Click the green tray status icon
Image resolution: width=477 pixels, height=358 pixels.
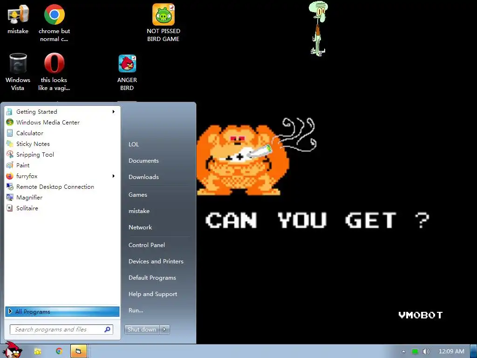click(415, 351)
